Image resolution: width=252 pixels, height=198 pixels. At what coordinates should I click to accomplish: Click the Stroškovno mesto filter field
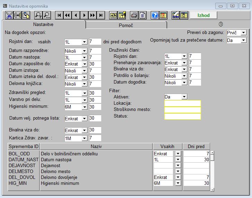(x=183, y=110)
